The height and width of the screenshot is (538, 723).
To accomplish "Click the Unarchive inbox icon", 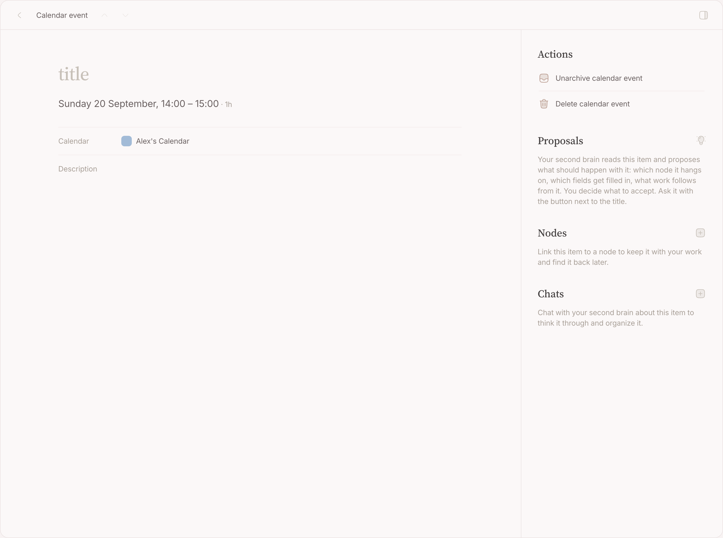I will click(544, 78).
